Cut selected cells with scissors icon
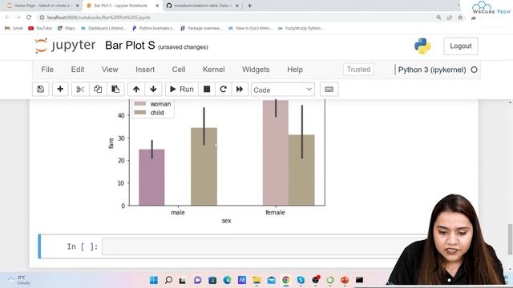The width and height of the screenshot is (513, 288). (80, 89)
